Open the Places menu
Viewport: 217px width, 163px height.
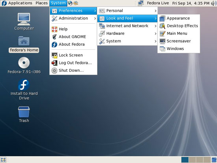(41, 3)
